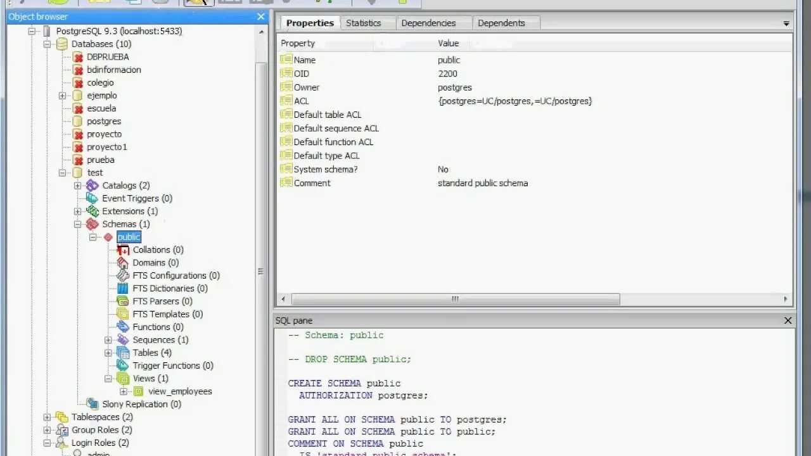Collapse the PostgreSQL 9.3 server node

pos(32,31)
